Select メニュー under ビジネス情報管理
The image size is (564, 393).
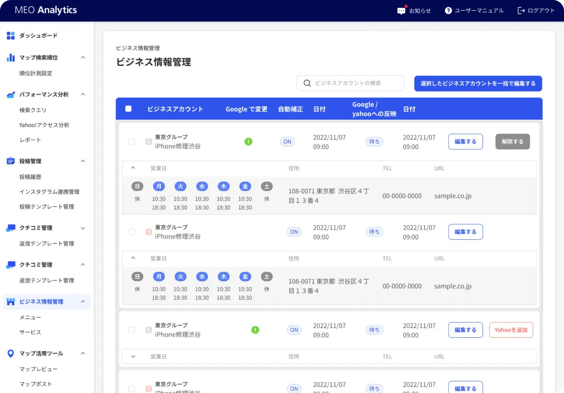(29, 317)
